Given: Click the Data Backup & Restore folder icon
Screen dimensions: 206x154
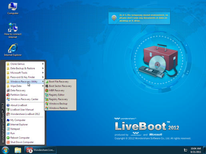Looking at the screenshot, I should point(8,68).
